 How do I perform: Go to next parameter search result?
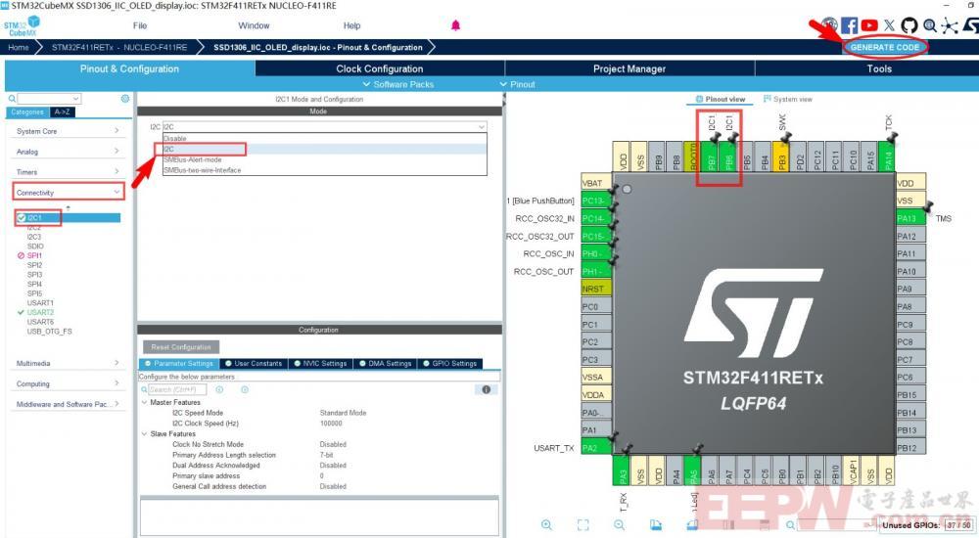245,389
